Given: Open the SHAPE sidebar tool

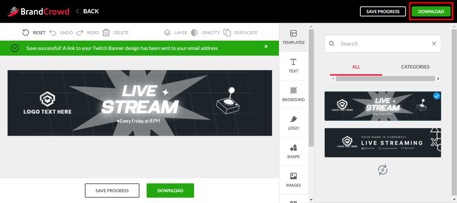Looking at the screenshot, I should [x=293, y=152].
